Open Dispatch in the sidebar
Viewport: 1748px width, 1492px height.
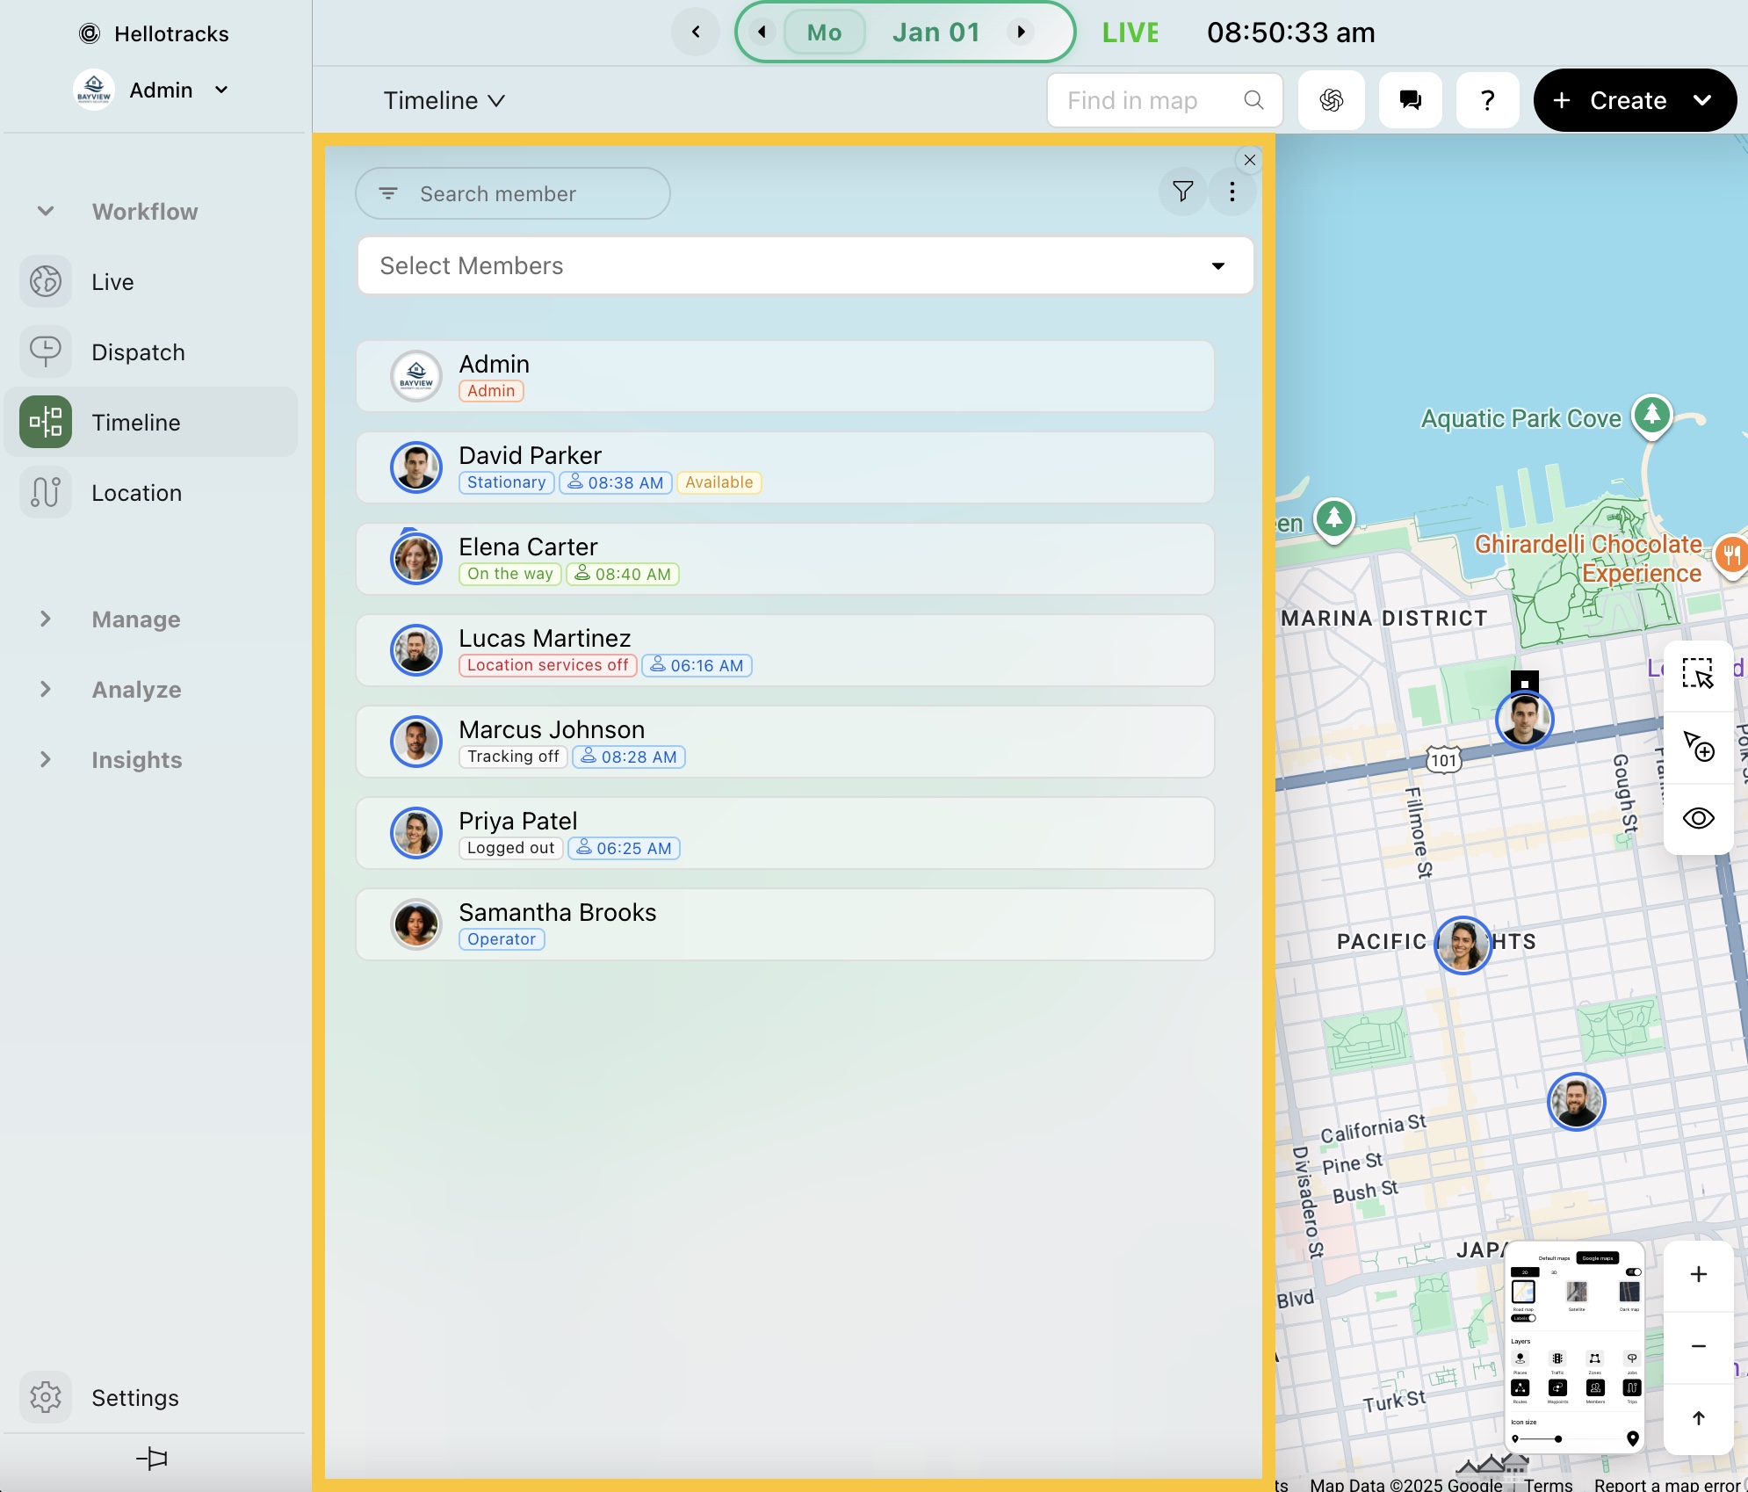tap(138, 352)
